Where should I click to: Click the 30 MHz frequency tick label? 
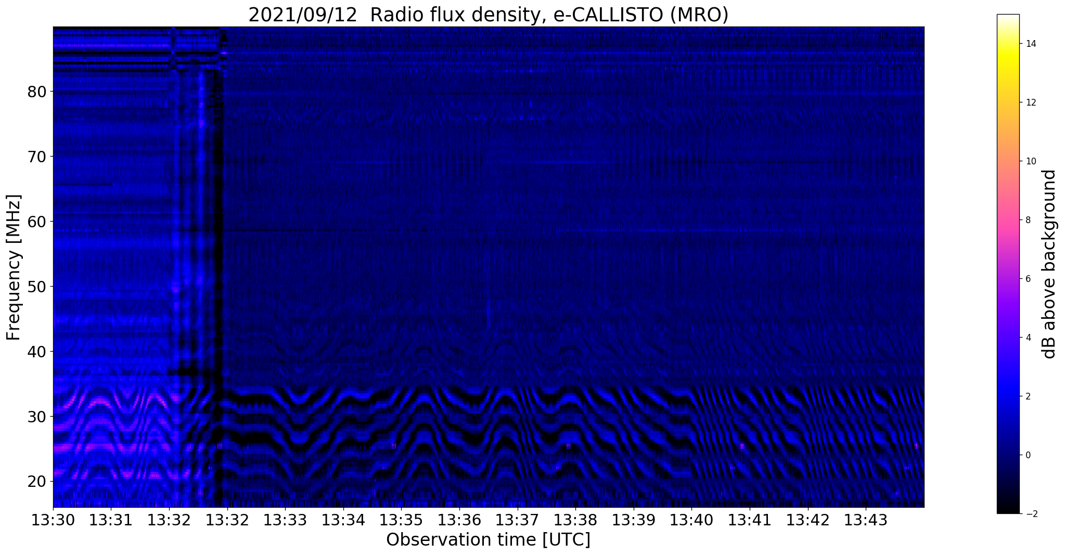pyautogui.click(x=37, y=417)
